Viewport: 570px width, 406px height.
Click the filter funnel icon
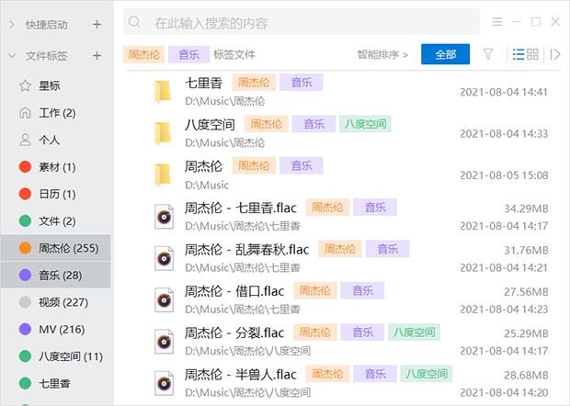pyautogui.click(x=488, y=54)
